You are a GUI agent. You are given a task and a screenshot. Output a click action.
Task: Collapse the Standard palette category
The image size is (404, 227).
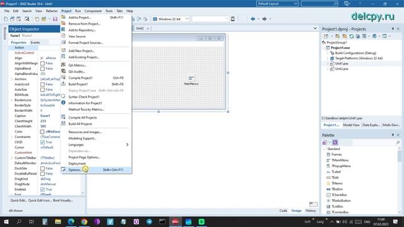pos(324,149)
